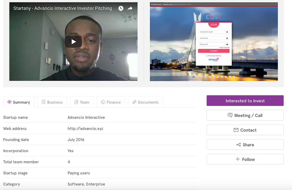Switch to the Documents tab
The height and width of the screenshot is (190, 292).
tap(146, 102)
